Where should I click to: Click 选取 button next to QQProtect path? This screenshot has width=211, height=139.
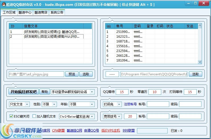(195, 74)
